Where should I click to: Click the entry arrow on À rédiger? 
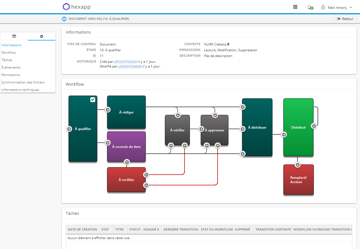coord(108,110)
